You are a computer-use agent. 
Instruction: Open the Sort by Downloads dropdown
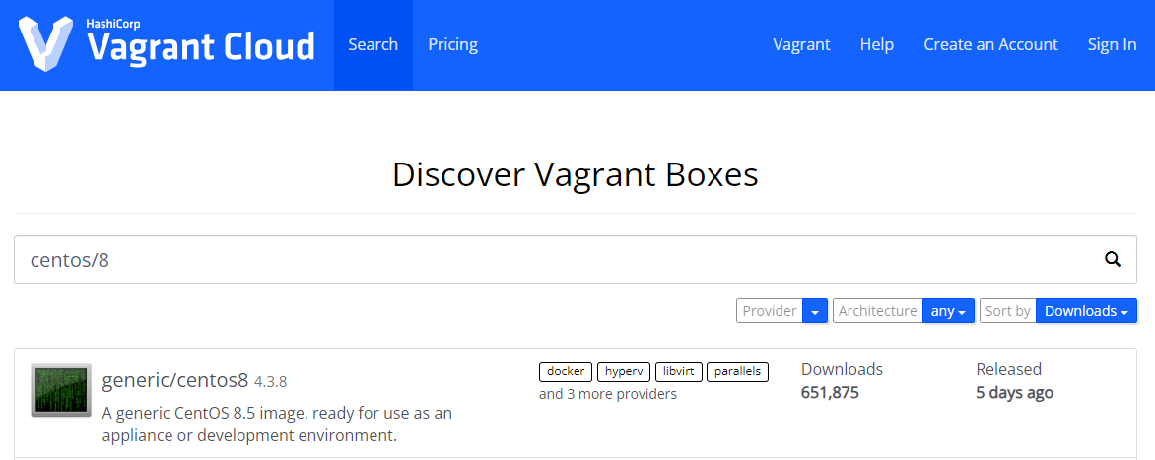pos(1086,310)
